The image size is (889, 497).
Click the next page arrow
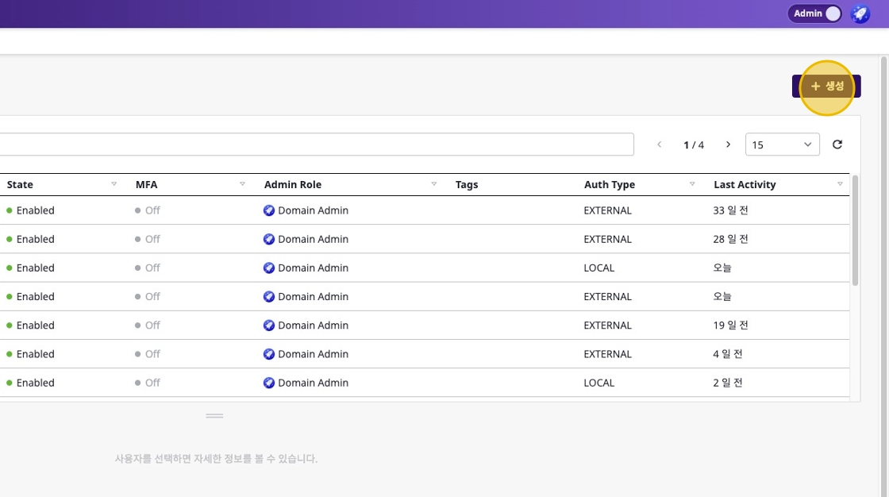click(x=728, y=144)
